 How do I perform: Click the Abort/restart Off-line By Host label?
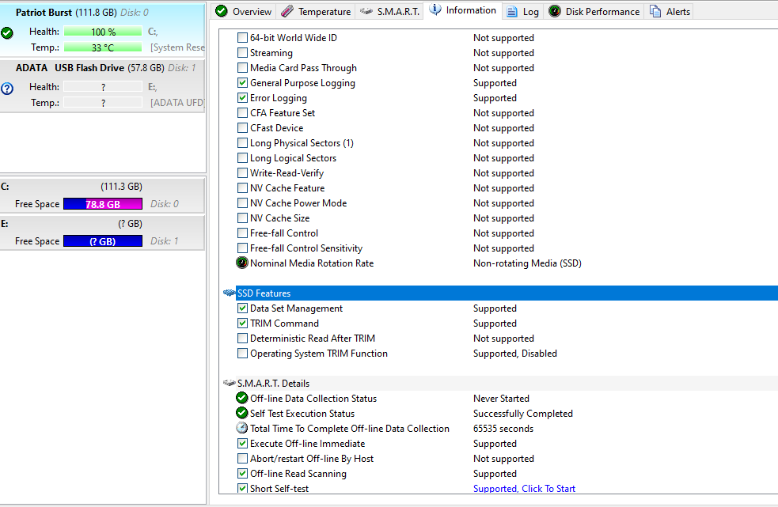(x=312, y=459)
